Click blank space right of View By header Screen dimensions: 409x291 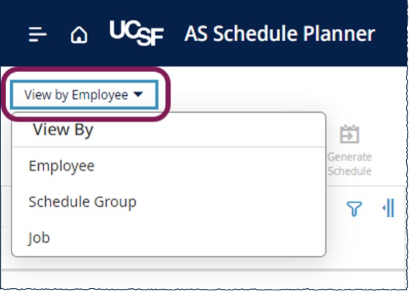point(209,129)
